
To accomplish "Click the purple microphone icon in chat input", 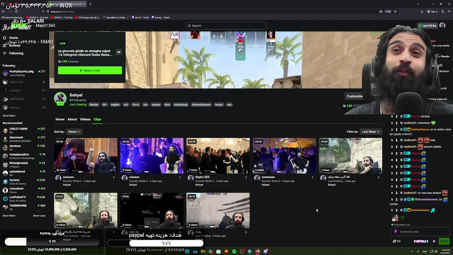I will [396, 232].
